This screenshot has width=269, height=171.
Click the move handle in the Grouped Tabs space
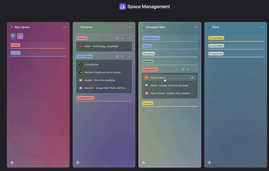144,162
